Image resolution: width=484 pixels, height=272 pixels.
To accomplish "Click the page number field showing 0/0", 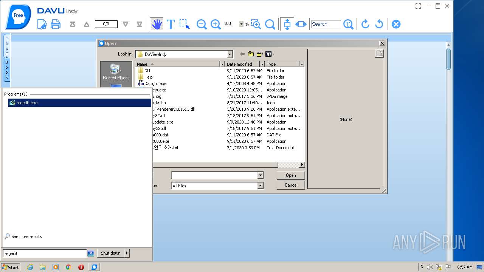I will [x=106, y=24].
